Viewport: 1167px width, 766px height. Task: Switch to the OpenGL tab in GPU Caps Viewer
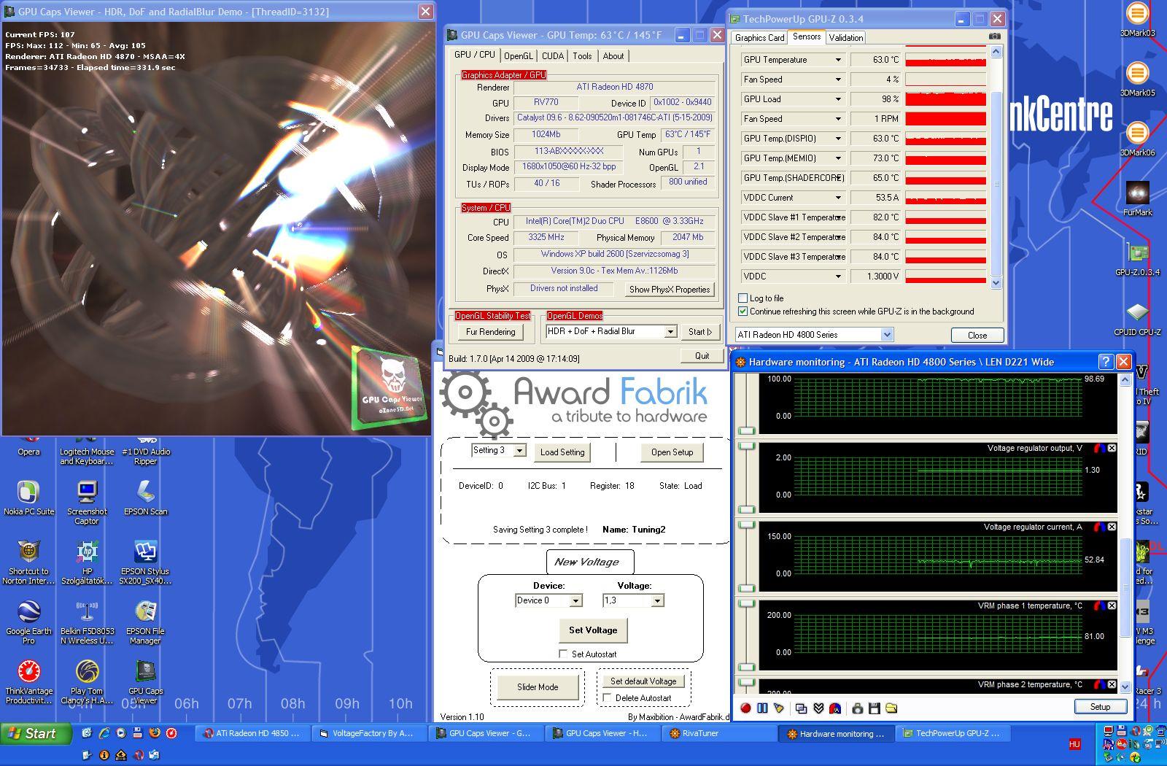click(519, 55)
